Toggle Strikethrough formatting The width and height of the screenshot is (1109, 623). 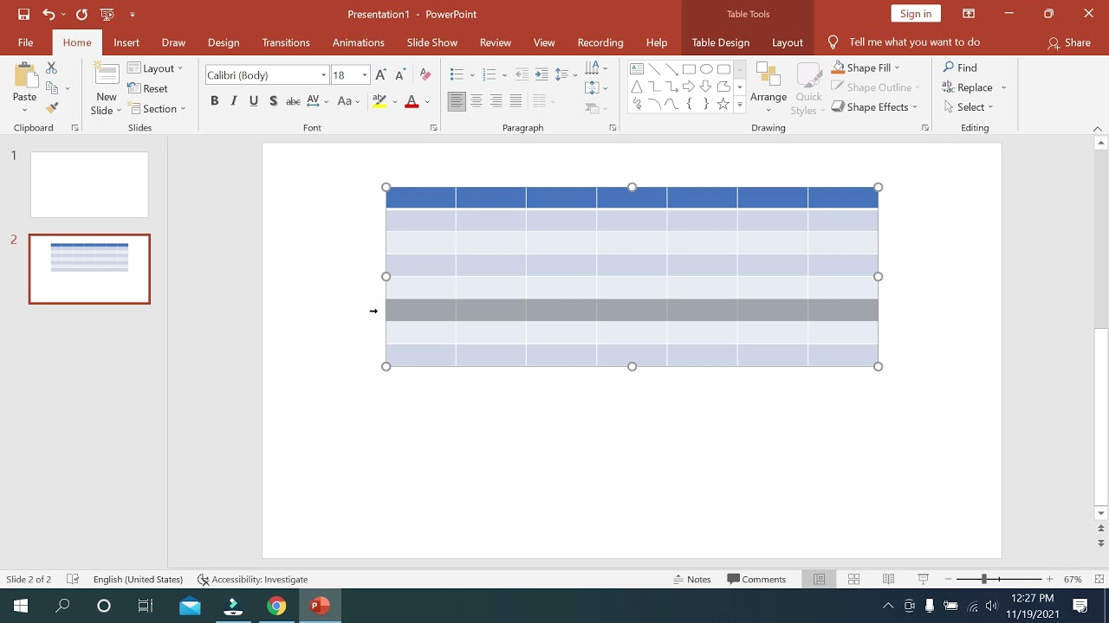tap(293, 101)
